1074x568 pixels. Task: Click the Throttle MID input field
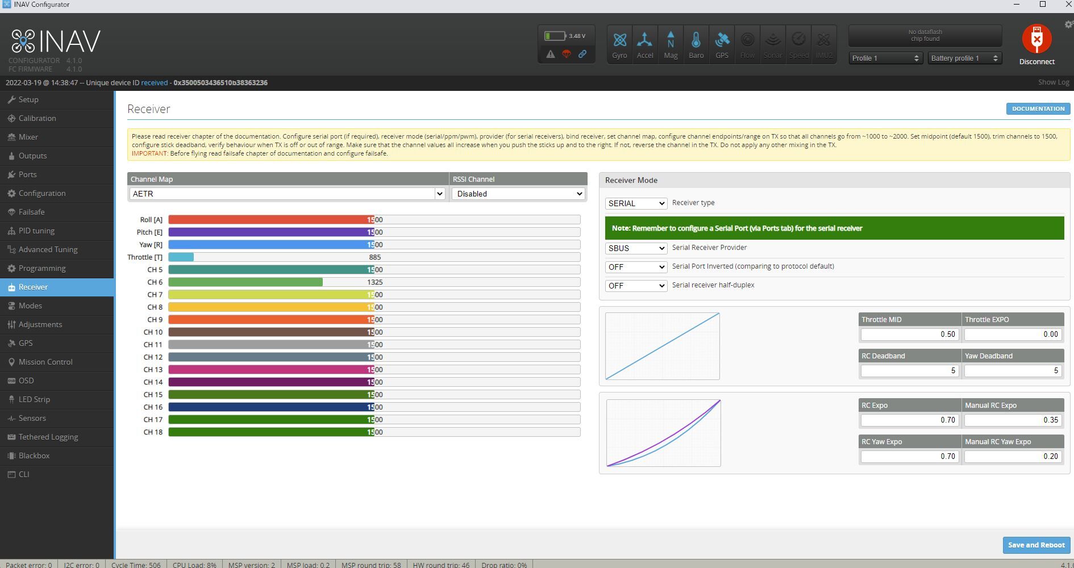pyautogui.click(x=909, y=335)
